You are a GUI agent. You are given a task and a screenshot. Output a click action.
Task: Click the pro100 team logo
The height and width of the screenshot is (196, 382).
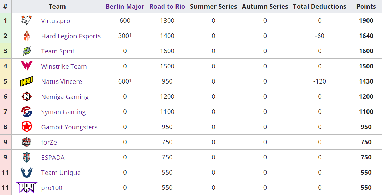pyautogui.click(x=27, y=187)
